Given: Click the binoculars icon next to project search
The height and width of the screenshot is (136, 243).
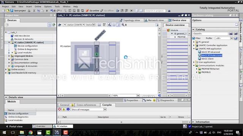Looking at the screenshot, I should [169, 11].
